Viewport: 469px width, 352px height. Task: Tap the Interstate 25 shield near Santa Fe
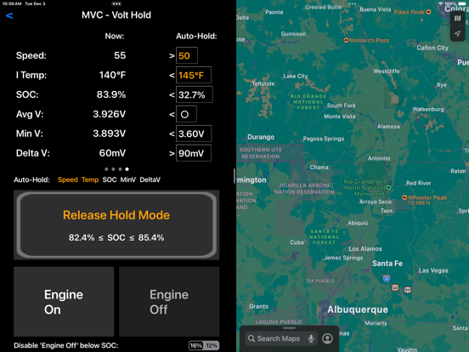click(x=387, y=279)
